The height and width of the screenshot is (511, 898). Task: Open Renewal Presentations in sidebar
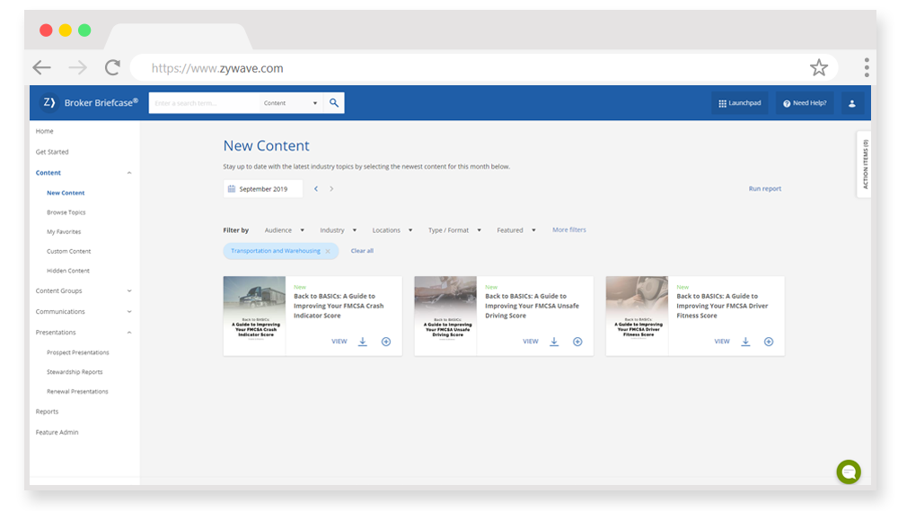[77, 392]
